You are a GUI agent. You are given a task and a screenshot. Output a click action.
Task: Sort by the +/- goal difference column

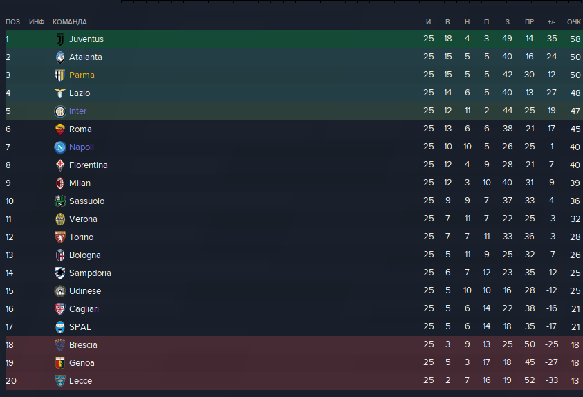click(x=551, y=22)
